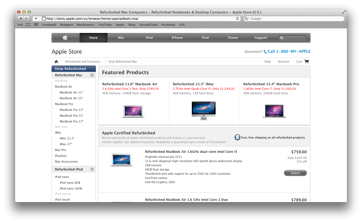Screen dimensions: 362x223
Task: Click the featured MacBook Air image
Action: click(x=133, y=111)
